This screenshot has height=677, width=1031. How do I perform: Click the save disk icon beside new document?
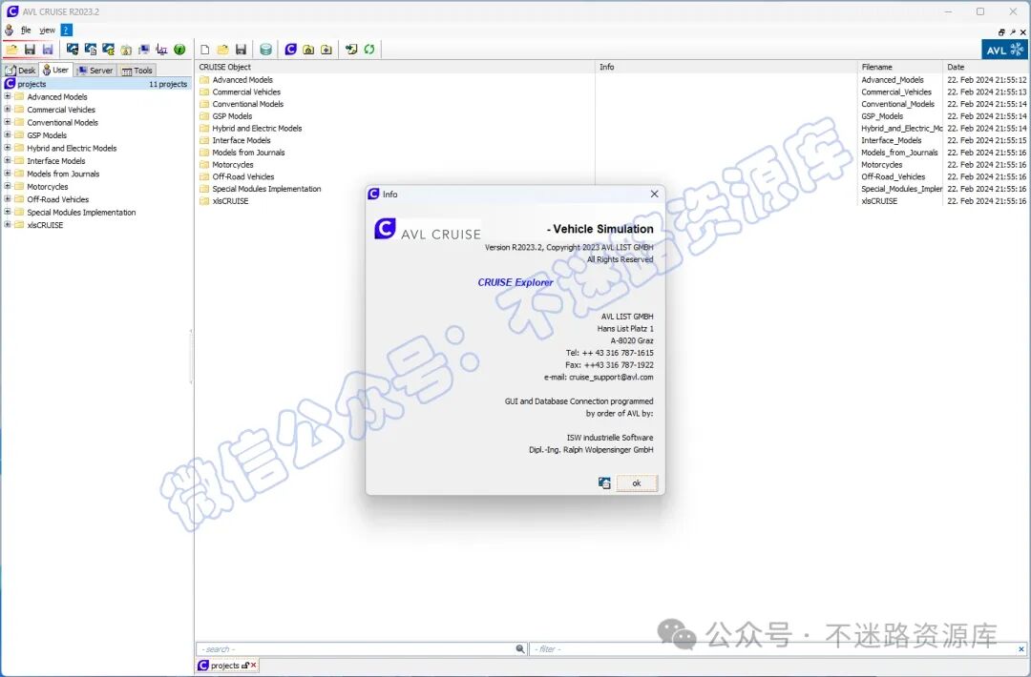coord(241,50)
